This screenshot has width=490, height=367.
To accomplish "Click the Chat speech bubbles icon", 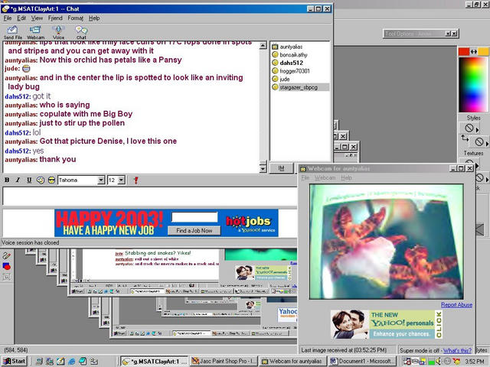I will [x=81, y=31].
